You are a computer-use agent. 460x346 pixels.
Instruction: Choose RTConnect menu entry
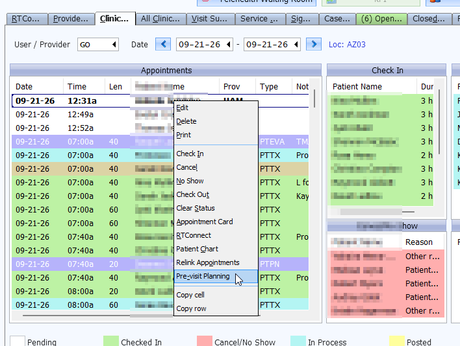point(216,235)
